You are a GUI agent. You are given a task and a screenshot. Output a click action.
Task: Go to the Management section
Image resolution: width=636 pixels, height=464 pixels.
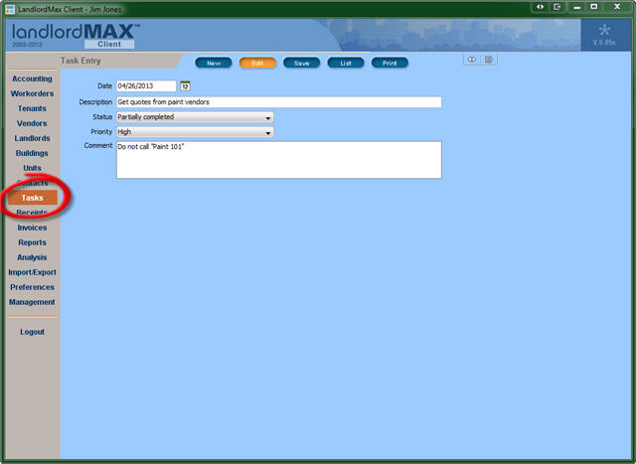point(32,302)
